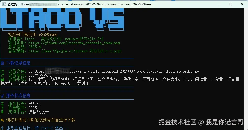The height and width of the screenshot is (130, 248).
Task: Click the icon beside 服务状态信息 heading
Action: coord(2,96)
